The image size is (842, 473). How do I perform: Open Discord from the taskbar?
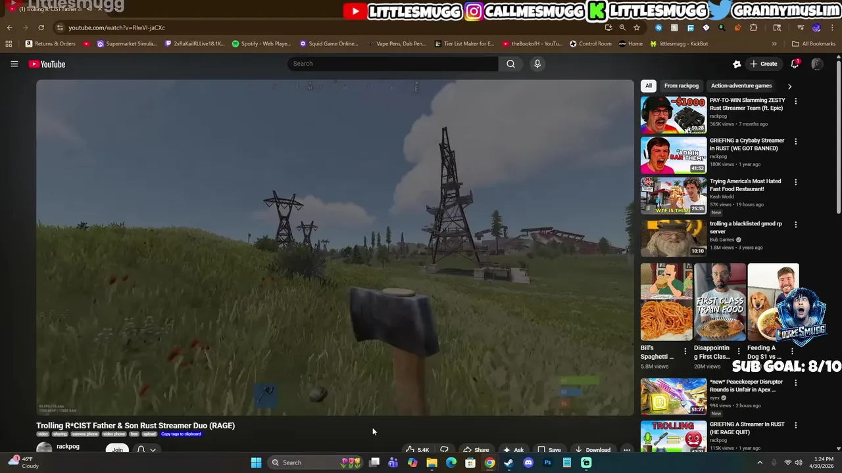tap(528, 462)
